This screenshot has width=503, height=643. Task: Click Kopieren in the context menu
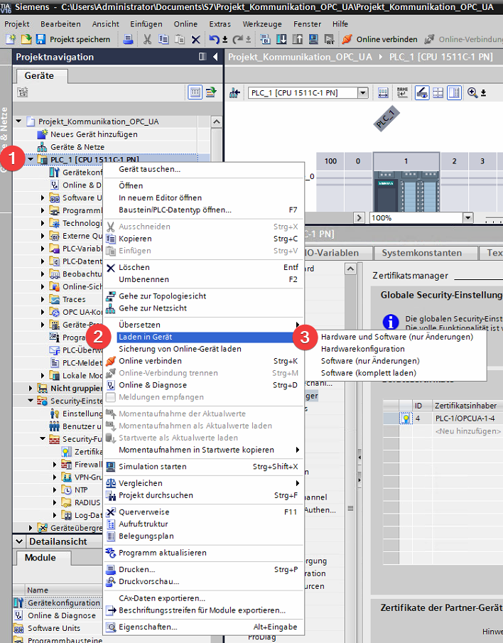[203, 239]
